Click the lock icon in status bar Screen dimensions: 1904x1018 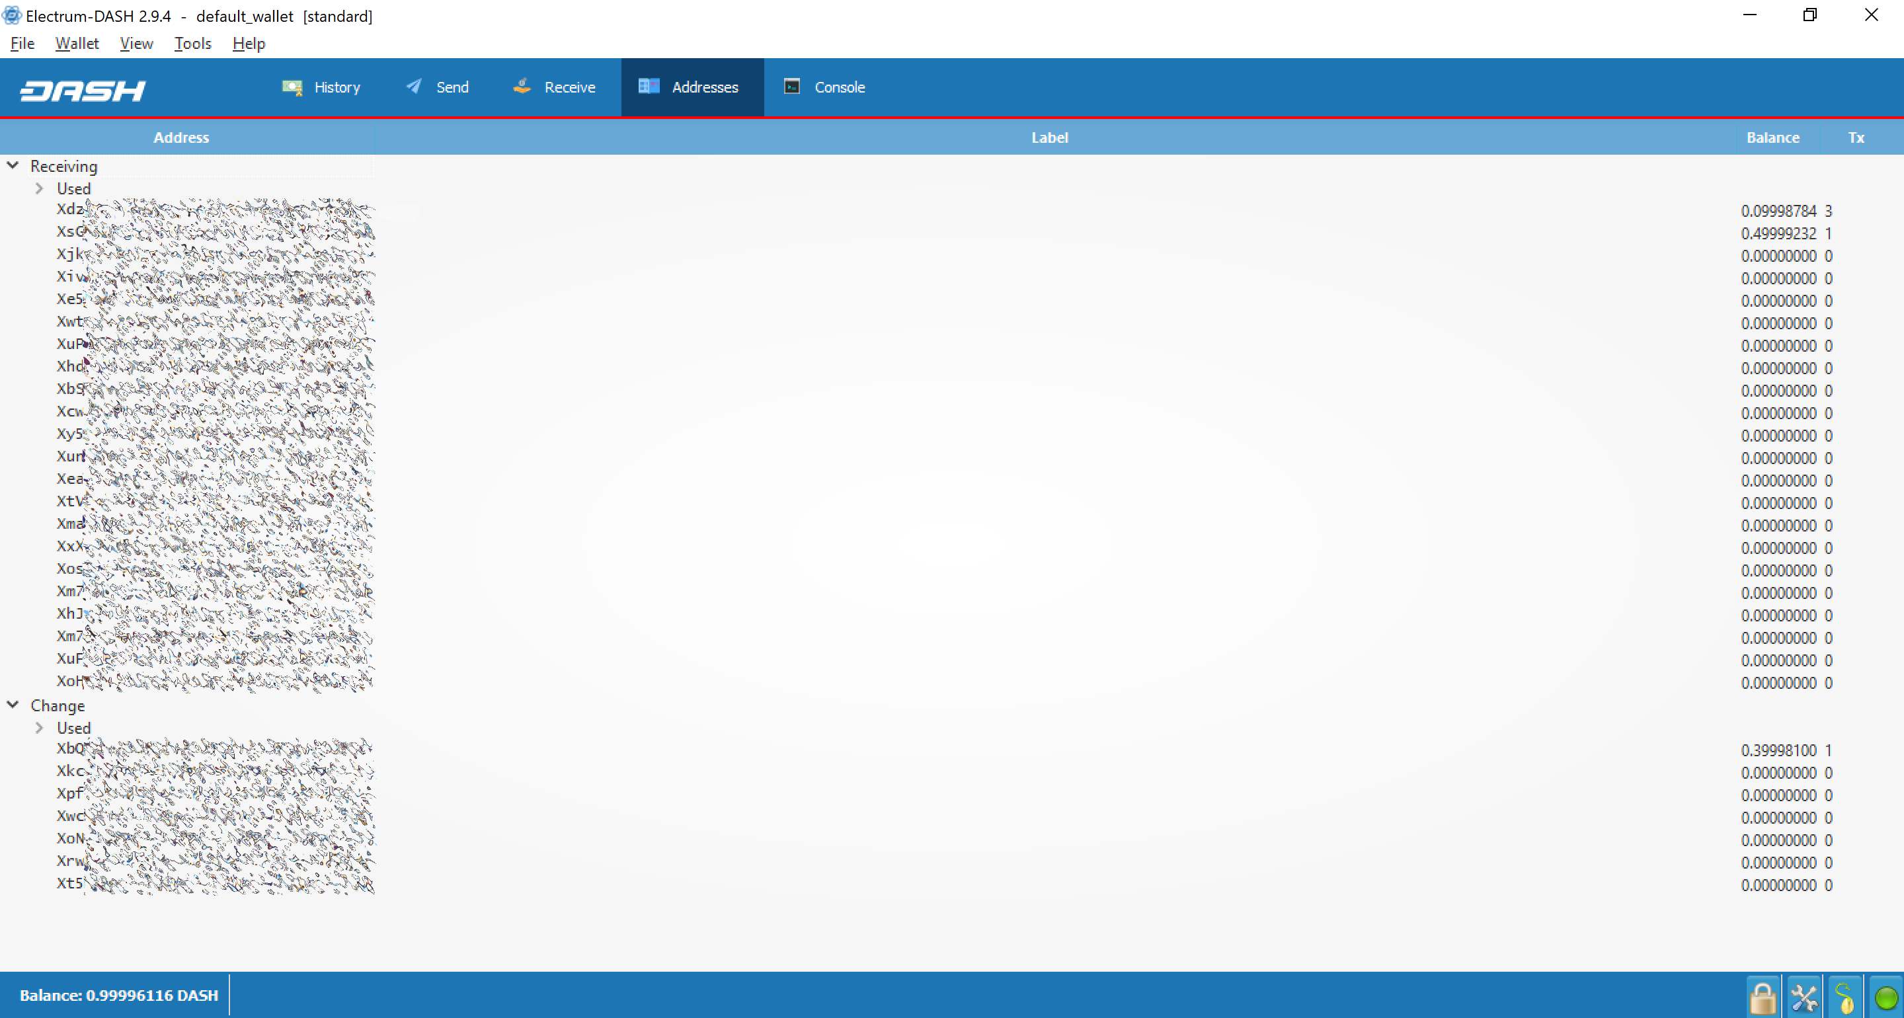(x=1763, y=996)
